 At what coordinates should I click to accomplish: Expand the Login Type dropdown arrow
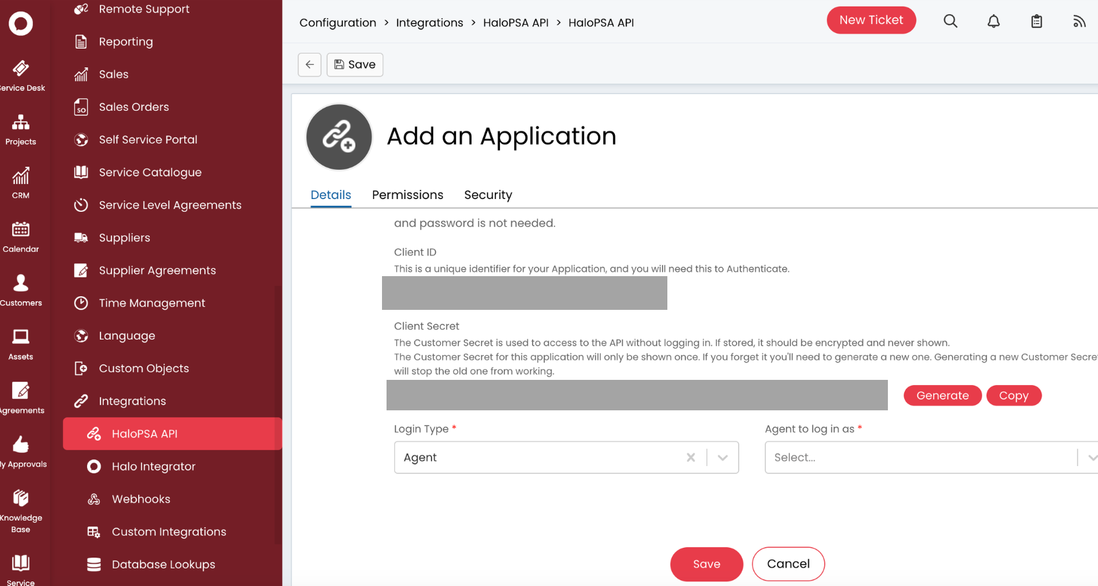[x=722, y=458]
